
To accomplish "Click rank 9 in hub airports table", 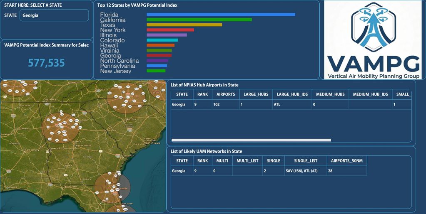I will [x=202, y=104].
